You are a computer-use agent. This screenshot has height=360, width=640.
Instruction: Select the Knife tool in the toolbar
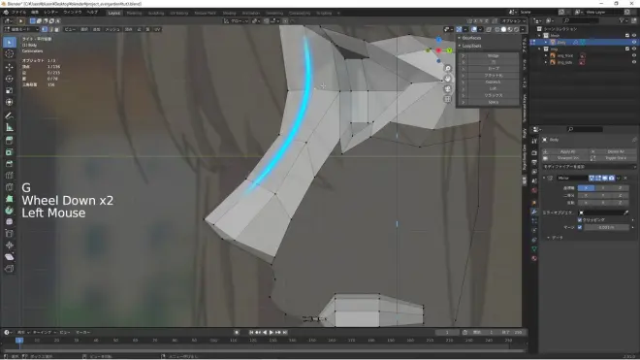click(x=10, y=187)
